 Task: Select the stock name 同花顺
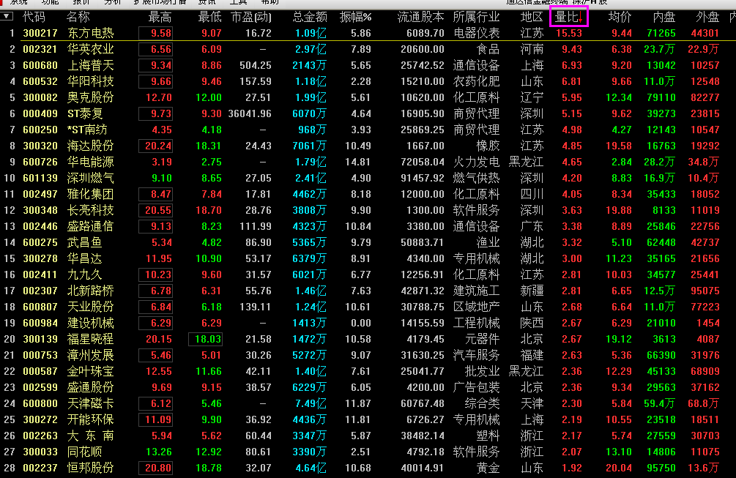[x=84, y=452]
